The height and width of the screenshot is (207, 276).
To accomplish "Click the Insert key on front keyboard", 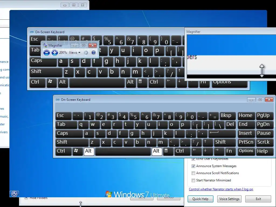I will [x=246, y=134].
